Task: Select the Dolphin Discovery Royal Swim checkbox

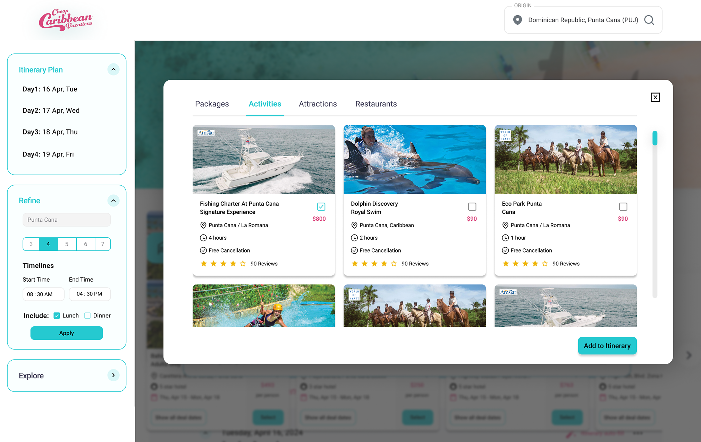Action: 472,207
